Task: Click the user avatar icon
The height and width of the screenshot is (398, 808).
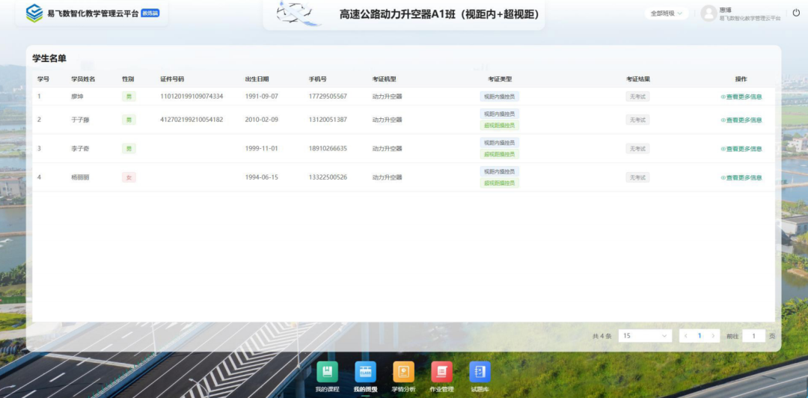Action: pos(708,13)
